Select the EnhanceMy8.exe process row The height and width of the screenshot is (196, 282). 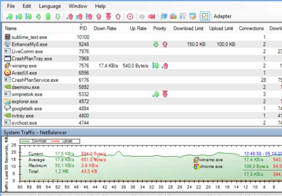pos(142,44)
